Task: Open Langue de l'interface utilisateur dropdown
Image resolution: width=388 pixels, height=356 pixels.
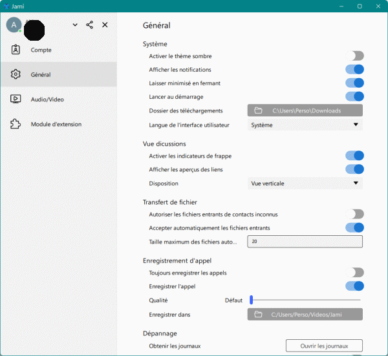Action: click(x=305, y=125)
